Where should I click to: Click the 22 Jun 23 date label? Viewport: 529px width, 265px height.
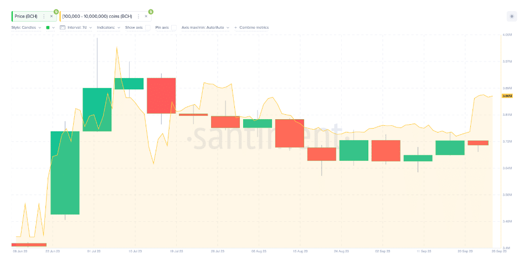coord(53,251)
